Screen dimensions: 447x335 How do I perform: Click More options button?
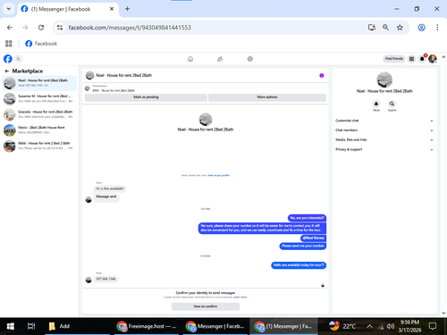267,97
